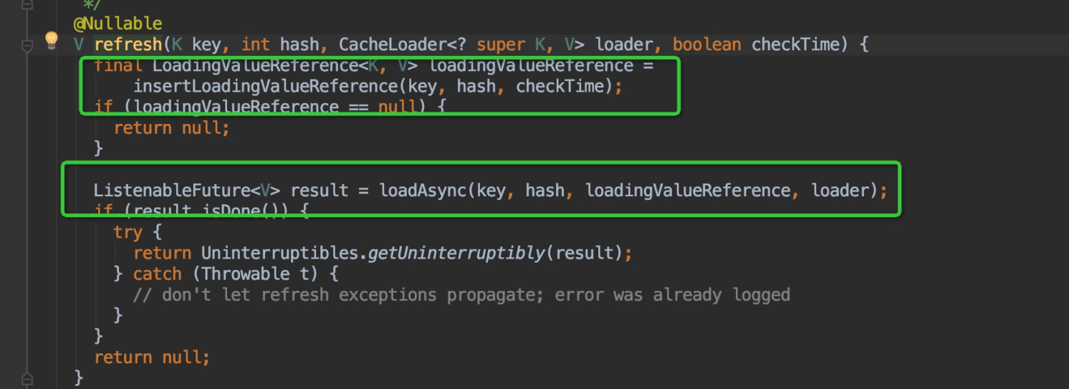Click the super keyword in CacheLoader generics
The width and height of the screenshot is (1069, 389).
coord(501,45)
